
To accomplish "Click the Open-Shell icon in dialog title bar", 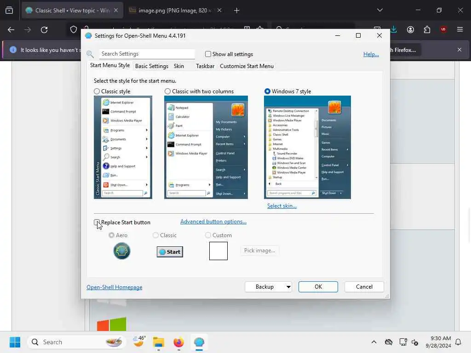I will pyautogui.click(x=88, y=36).
